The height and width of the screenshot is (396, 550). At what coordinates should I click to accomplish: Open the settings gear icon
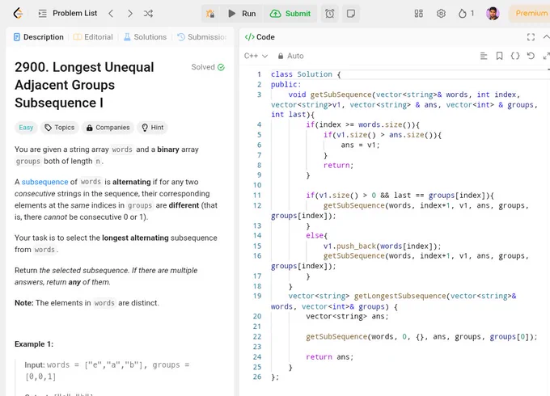pyautogui.click(x=441, y=13)
